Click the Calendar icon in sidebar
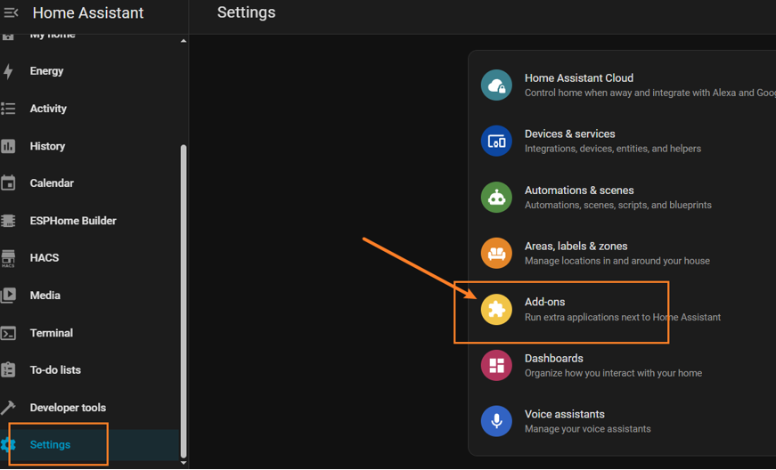This screenshot has width=776, height=470. (8, 182)
